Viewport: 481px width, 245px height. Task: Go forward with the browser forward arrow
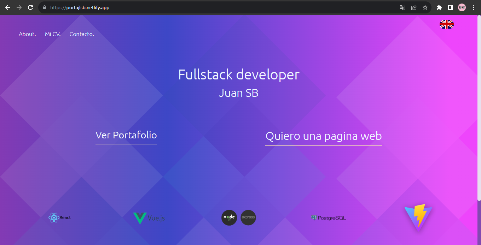click(19, 7)
